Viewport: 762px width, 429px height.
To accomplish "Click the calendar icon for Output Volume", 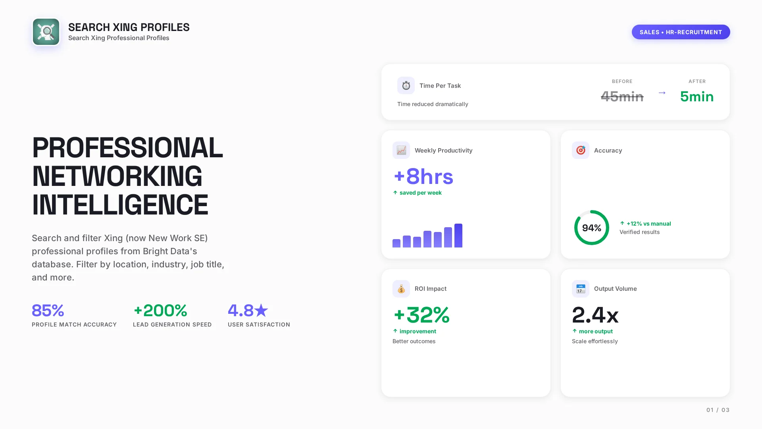I will tap(580, 289).
